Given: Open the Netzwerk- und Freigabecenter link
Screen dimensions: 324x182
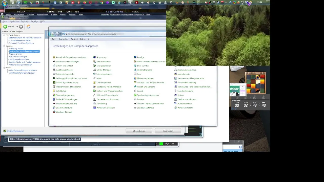Looking at the screenshot, I should (x=191, y=78).
